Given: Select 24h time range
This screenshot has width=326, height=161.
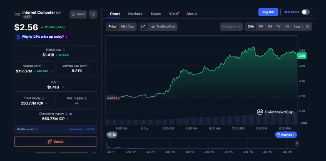Looking at the screenshot, I should 251,27.
